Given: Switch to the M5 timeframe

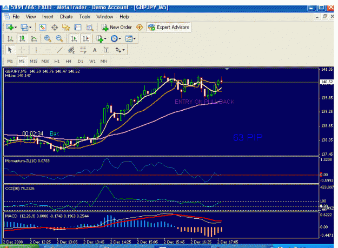Looking at the screenshot, I should click(x=22, y=62).
